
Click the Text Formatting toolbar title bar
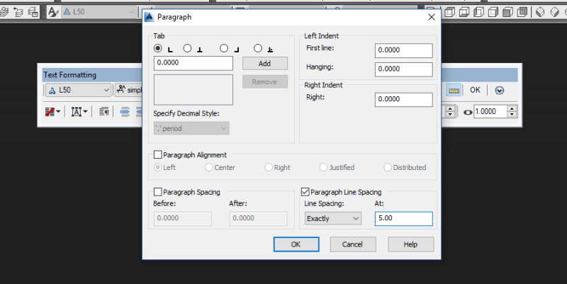tap(93, 75)
